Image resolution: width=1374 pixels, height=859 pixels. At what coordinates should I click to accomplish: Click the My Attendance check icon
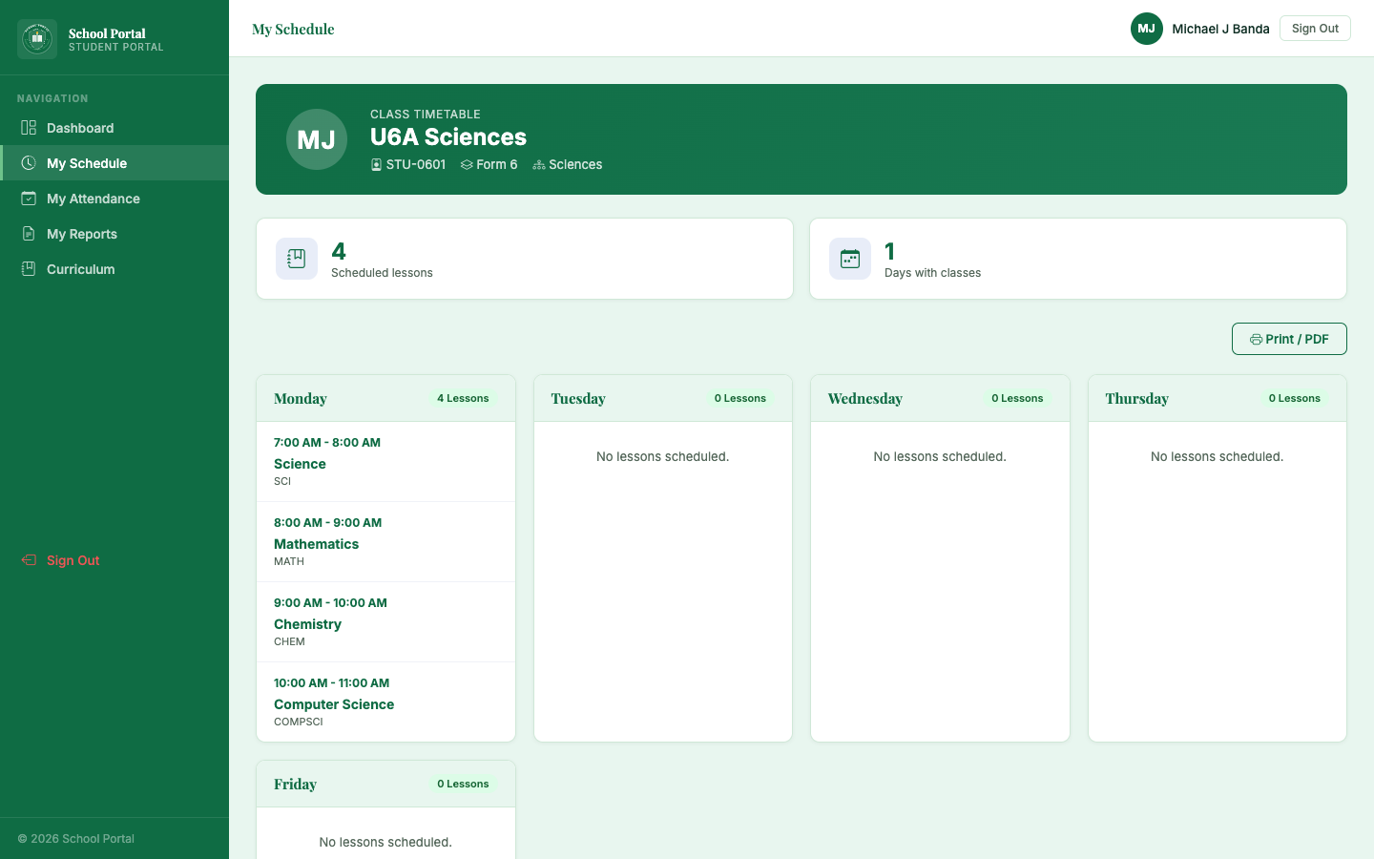click(28, 198)
